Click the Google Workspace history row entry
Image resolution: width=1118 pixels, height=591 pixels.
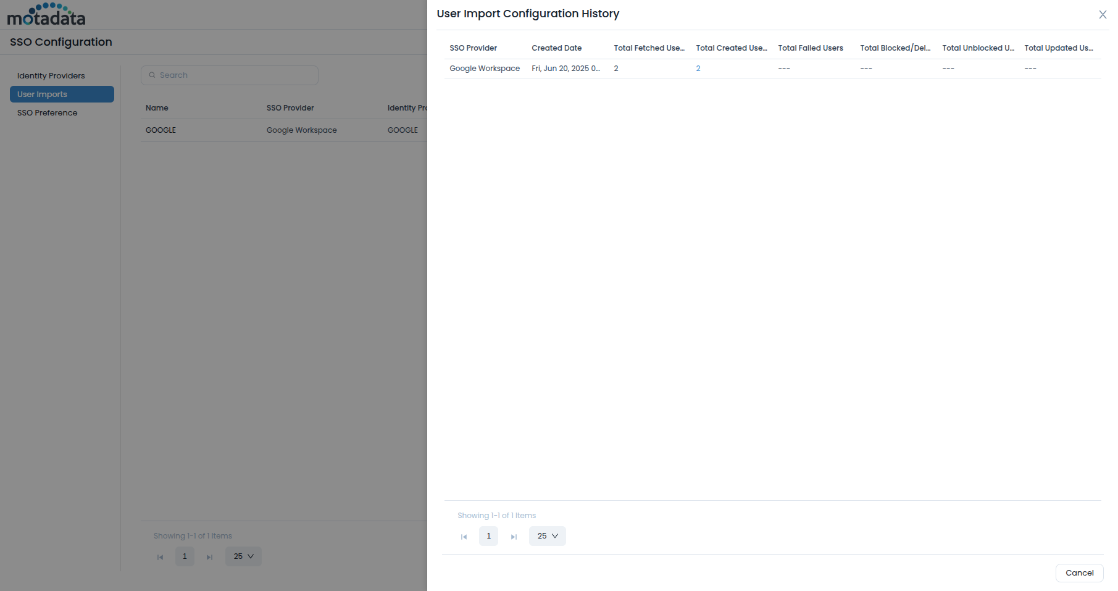coord(484,69)
